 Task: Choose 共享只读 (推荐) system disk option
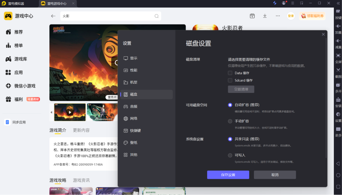click(x=230, y=139)
